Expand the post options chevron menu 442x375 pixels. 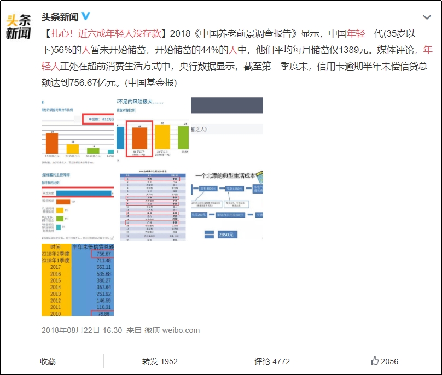click(427, 17)
